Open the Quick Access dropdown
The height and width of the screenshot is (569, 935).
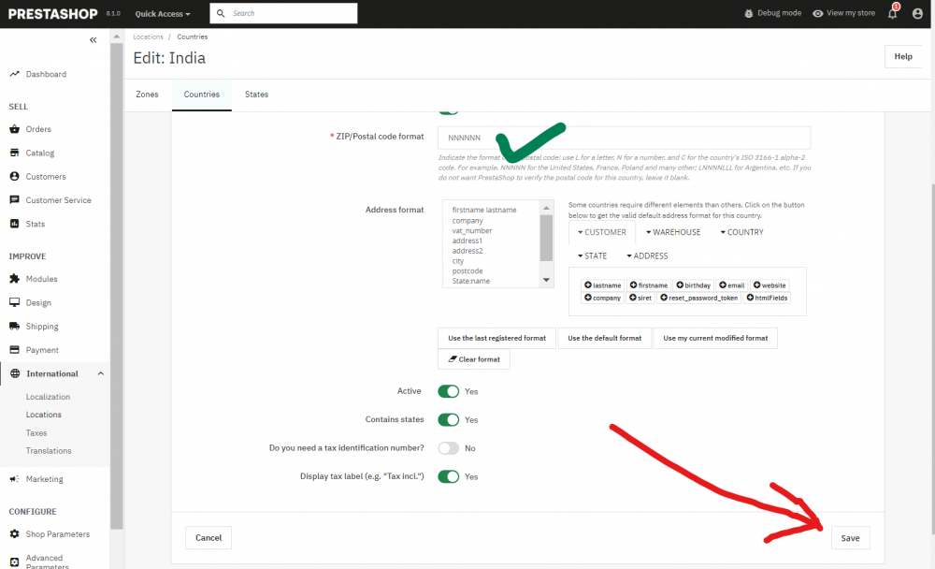coord(163,14)
